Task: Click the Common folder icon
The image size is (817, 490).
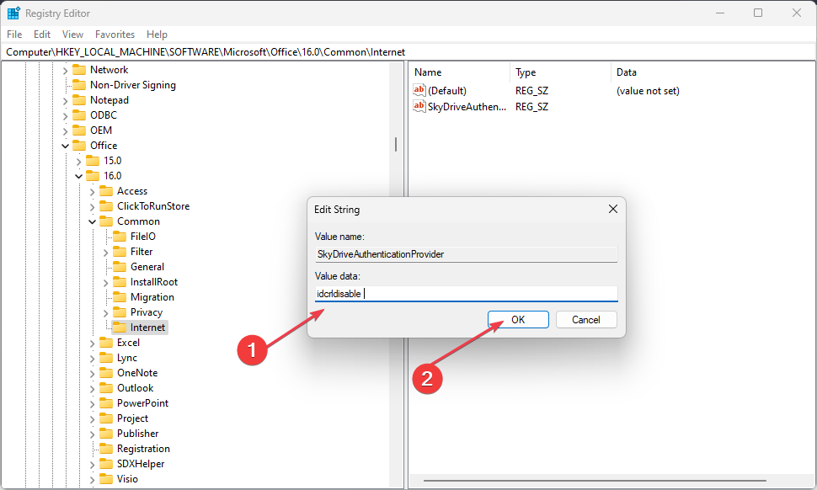Action: point(106,221)
